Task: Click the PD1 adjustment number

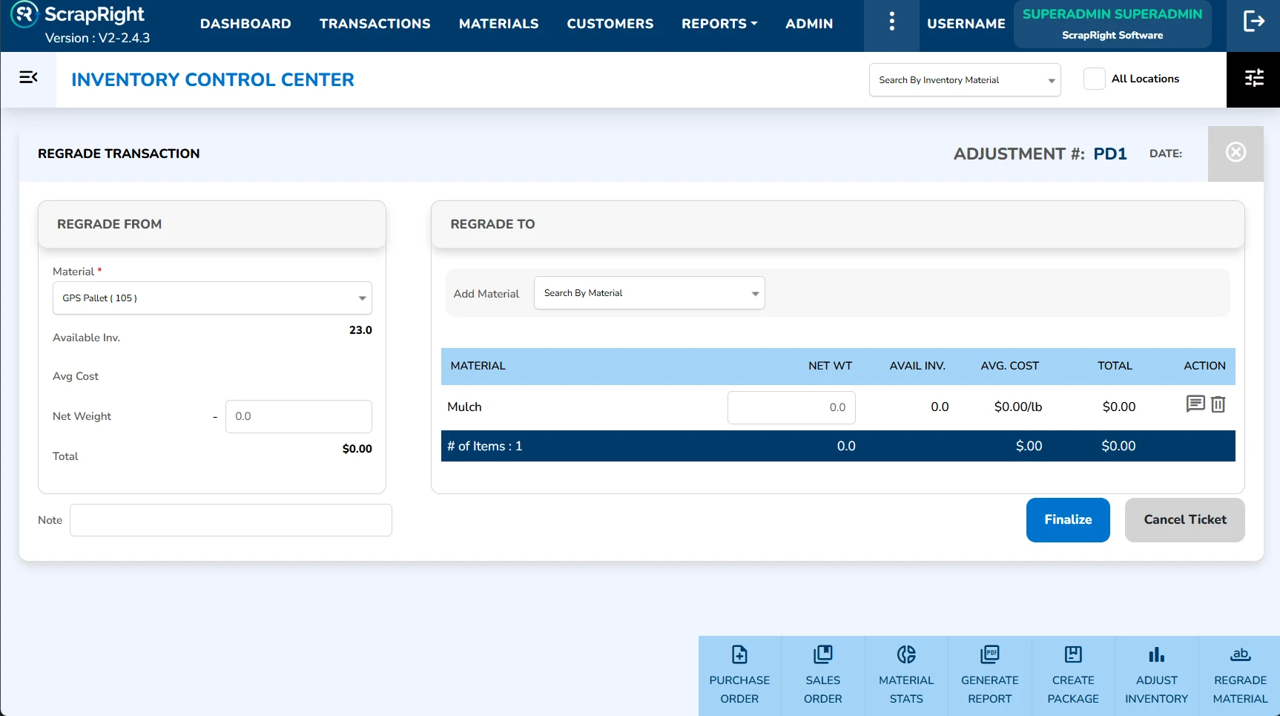Action: coord(1110,154)
